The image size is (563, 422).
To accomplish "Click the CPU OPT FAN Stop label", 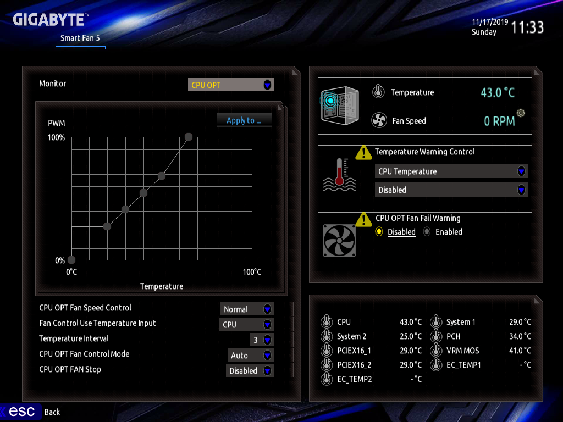I will 70,369.
